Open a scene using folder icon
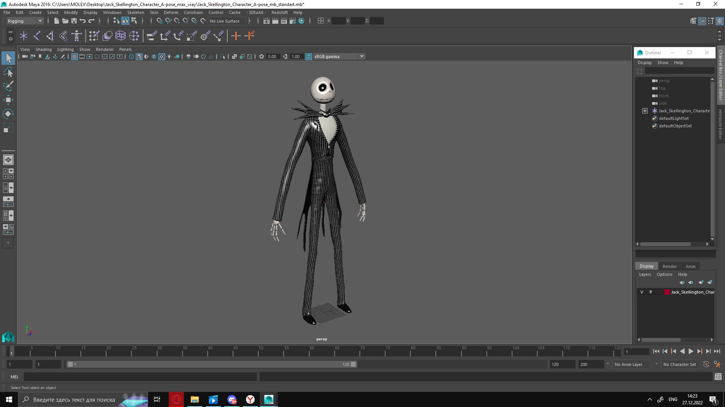This screenshot has width=725, height=407. [65, 21]
